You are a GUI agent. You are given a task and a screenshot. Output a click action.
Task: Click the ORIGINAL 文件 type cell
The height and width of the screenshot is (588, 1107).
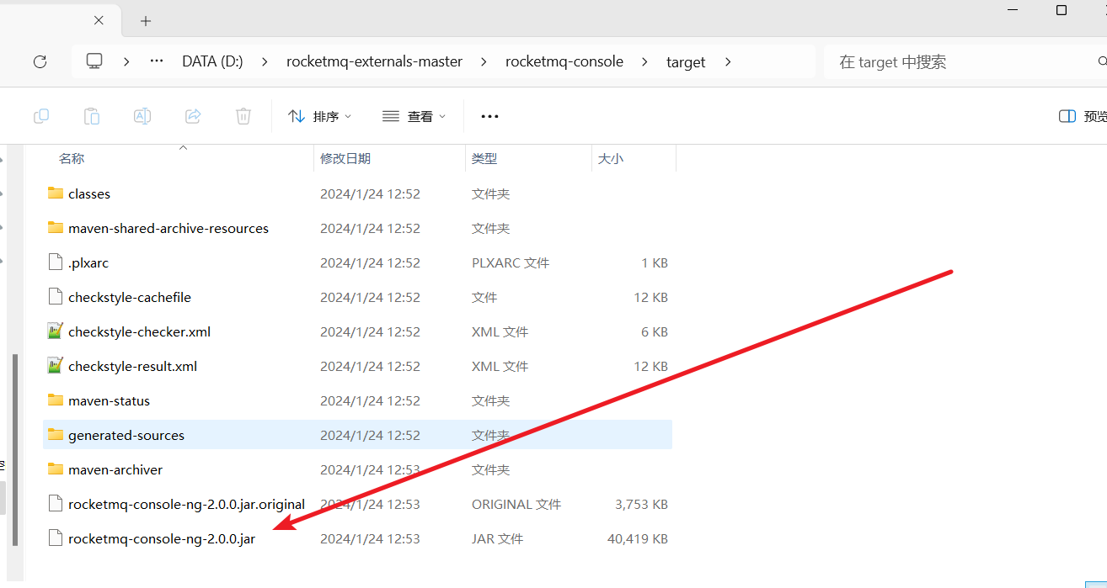click(x=516, y=504)
